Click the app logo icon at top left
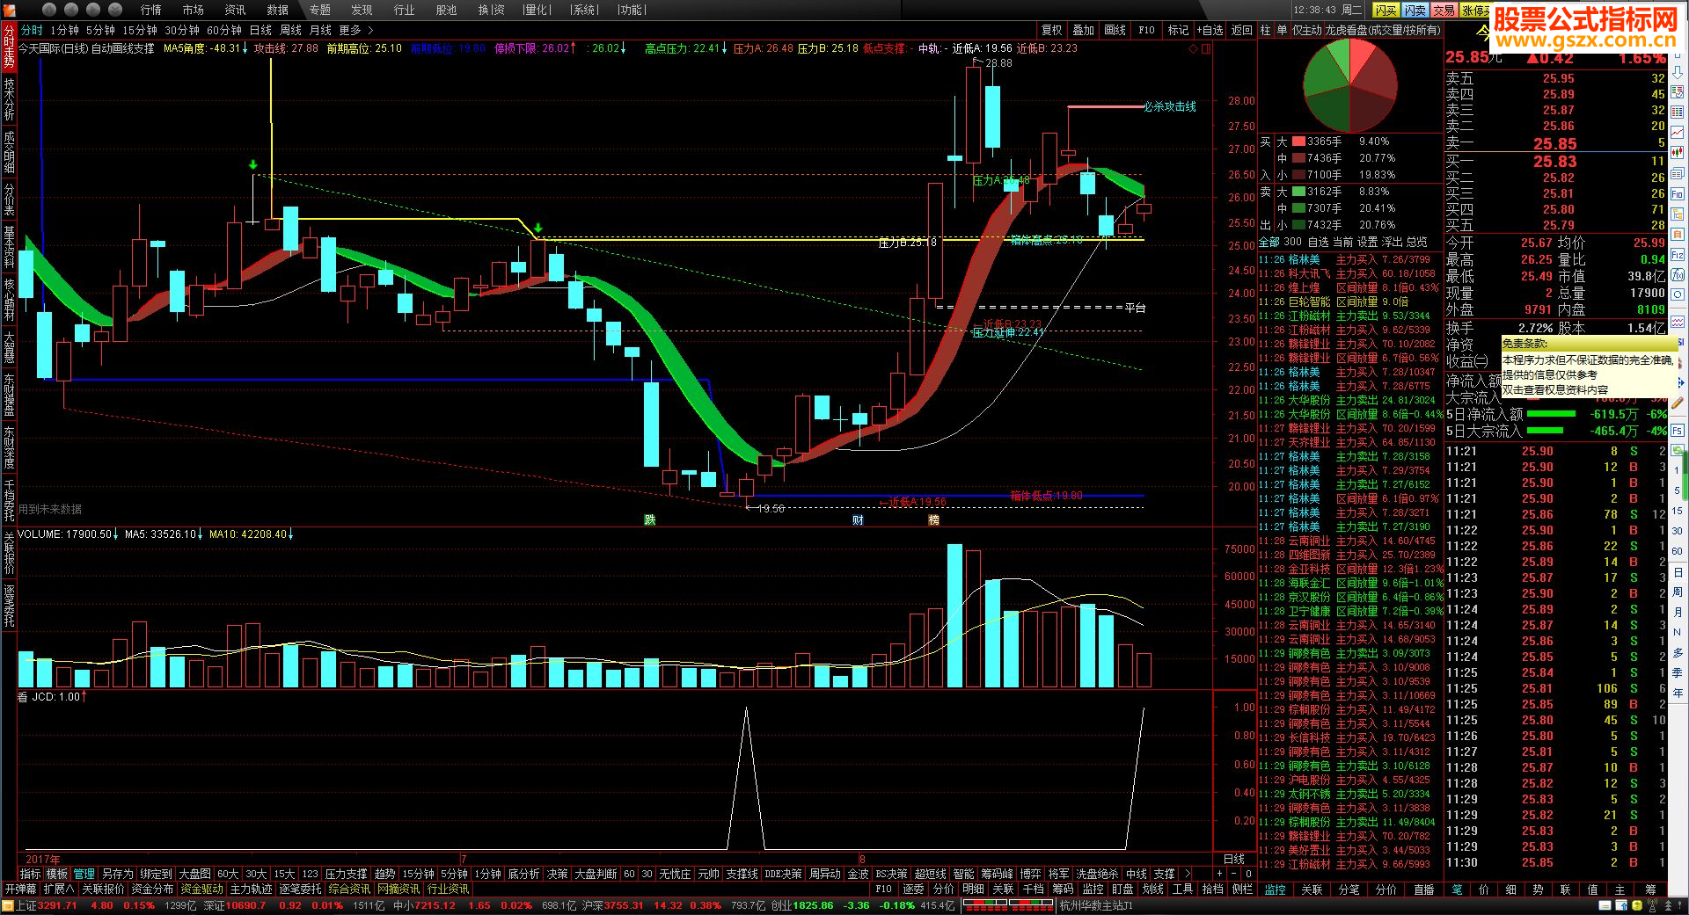This screenshot has height=915, width=1689. pyautogui.click(x=10, y=10)
